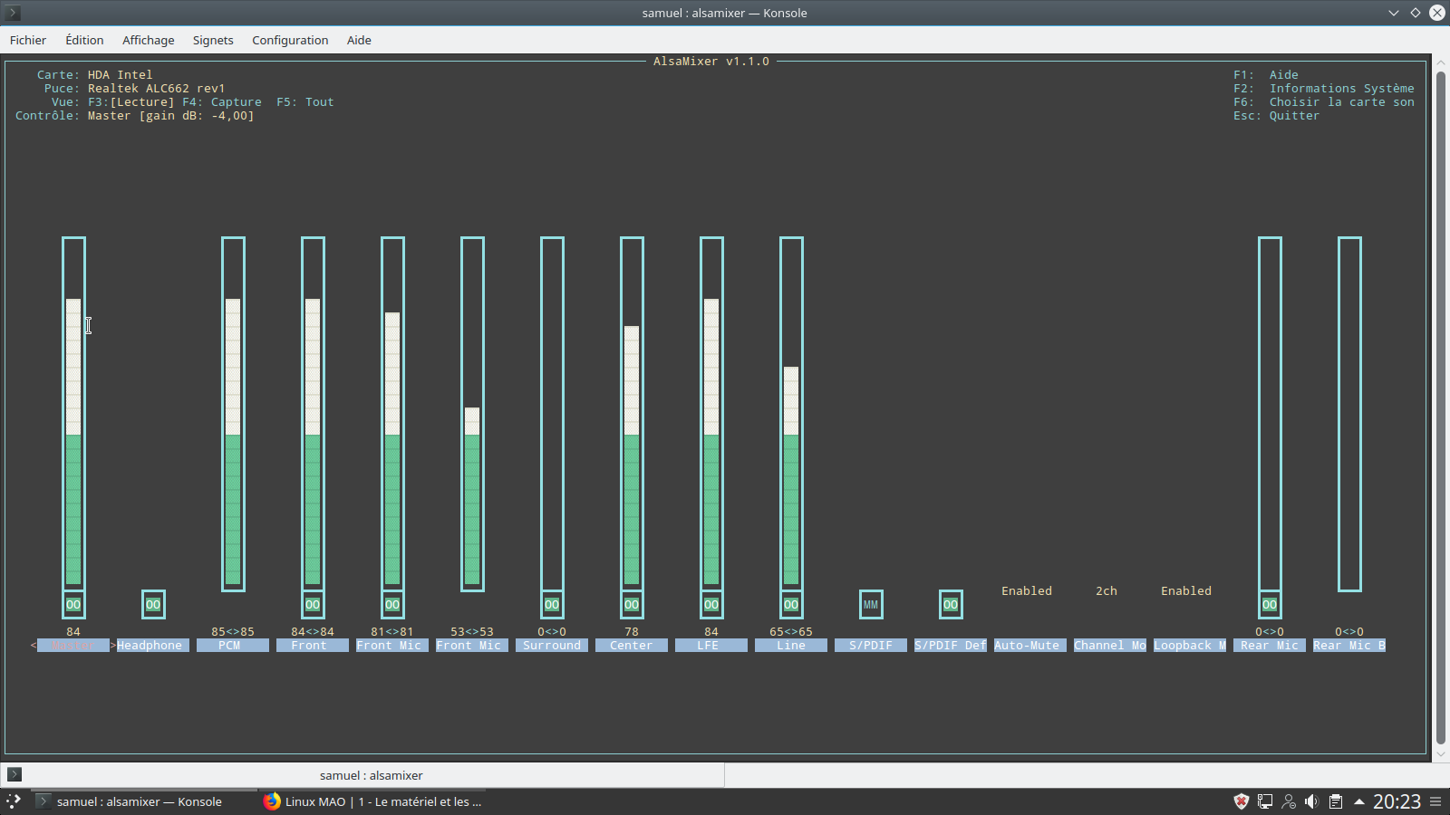
Task: Click the LFE channel label
Action: (711, 645)
